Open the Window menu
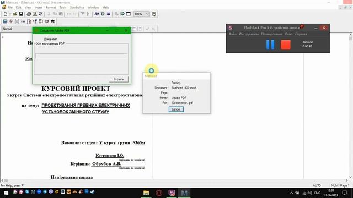Viewport: 353px width, 198px height. click(x=93, y=7)
